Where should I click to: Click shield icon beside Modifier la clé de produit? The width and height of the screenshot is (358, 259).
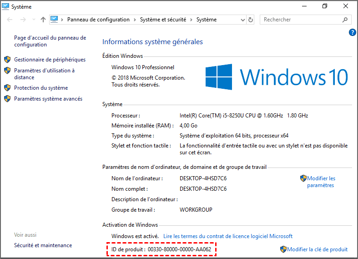(x=283, y=249)
